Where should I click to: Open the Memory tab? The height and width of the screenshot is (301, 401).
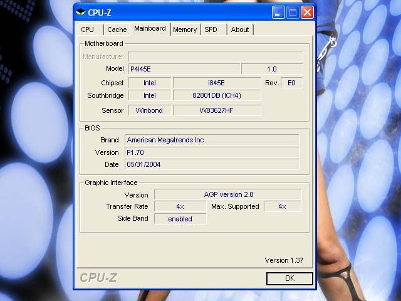pyautogui.click(x=185, y=29)
